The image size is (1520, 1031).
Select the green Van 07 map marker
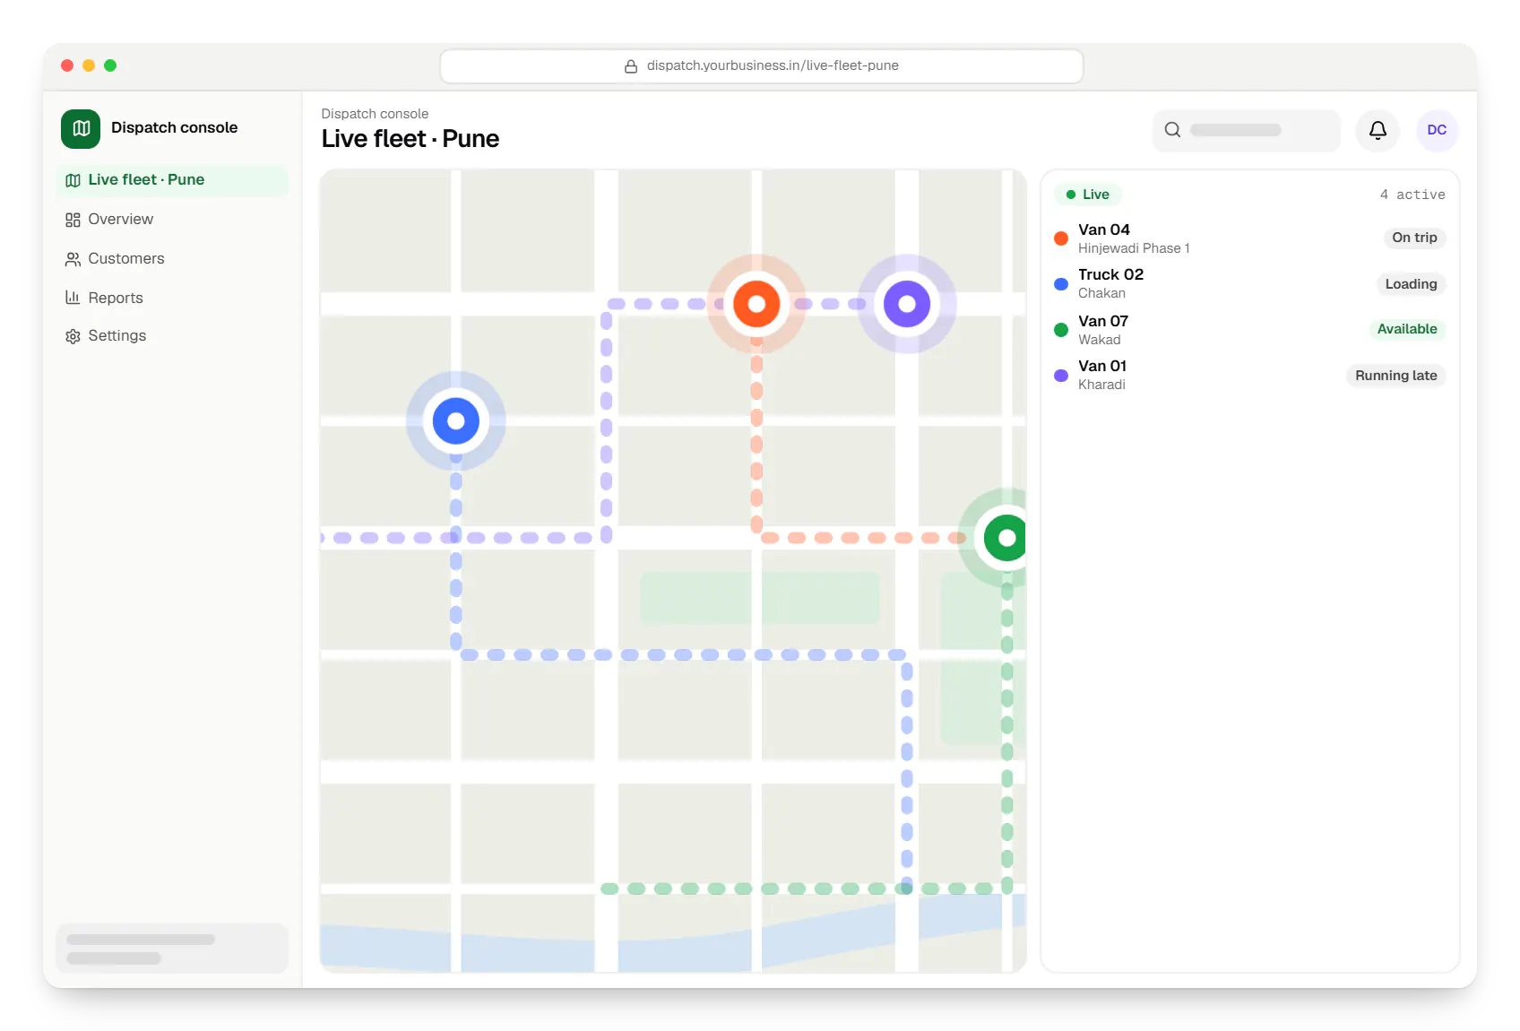(x=1006, y=538)
